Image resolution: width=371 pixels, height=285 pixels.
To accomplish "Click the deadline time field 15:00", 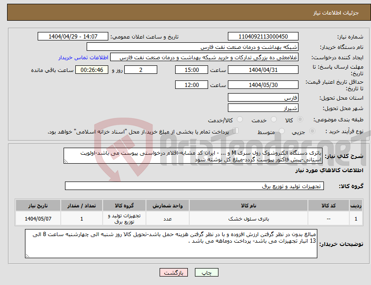I will [192, 70].
